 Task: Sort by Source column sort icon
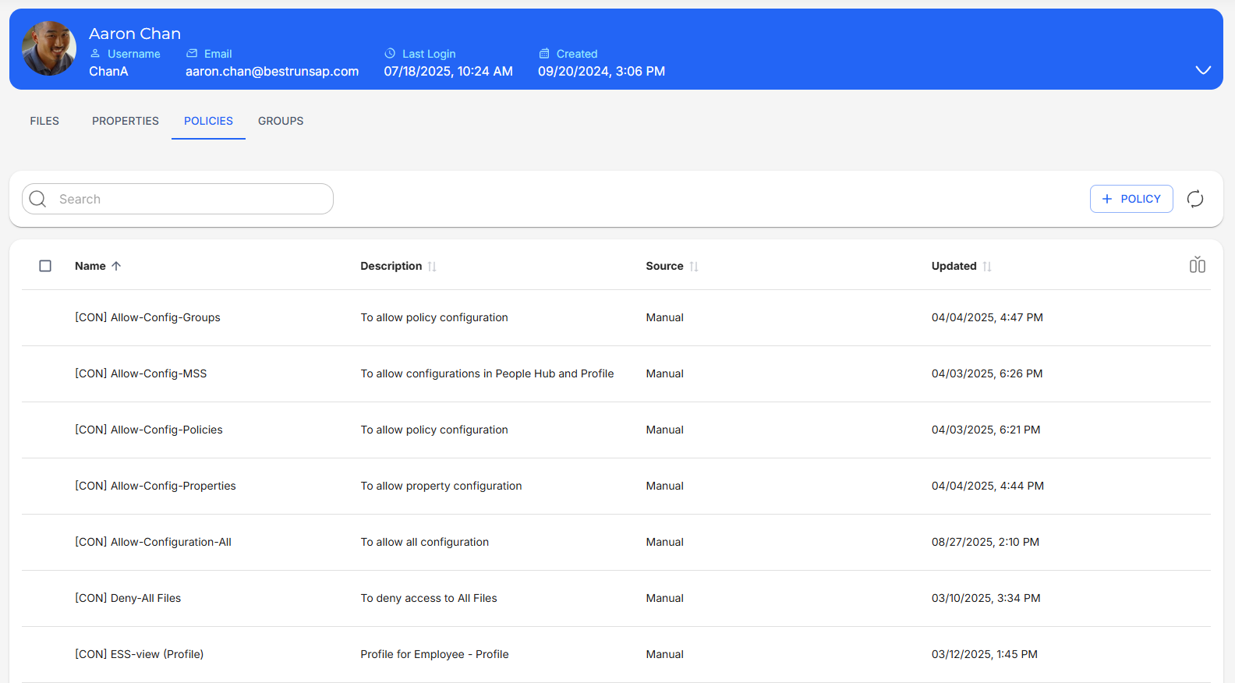tap(694, 267)
